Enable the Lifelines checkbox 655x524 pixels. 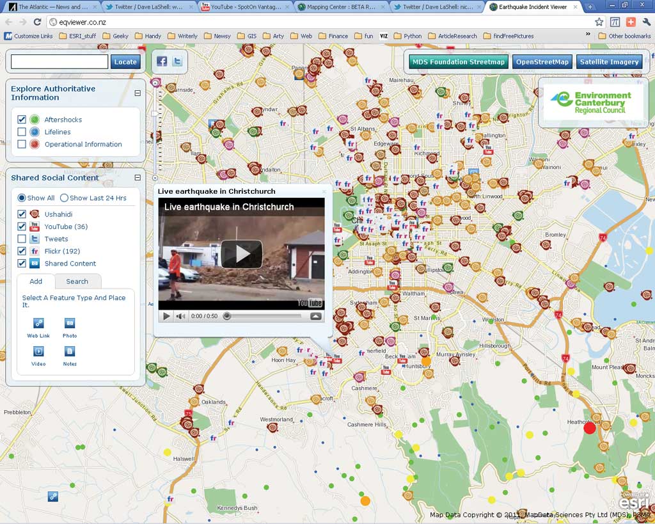click(22, 132)
